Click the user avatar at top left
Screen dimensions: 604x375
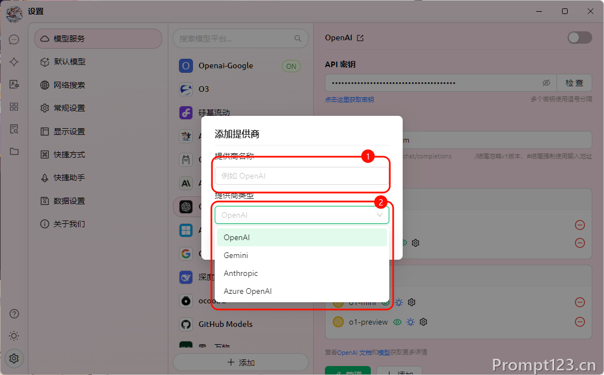[14, 13]
